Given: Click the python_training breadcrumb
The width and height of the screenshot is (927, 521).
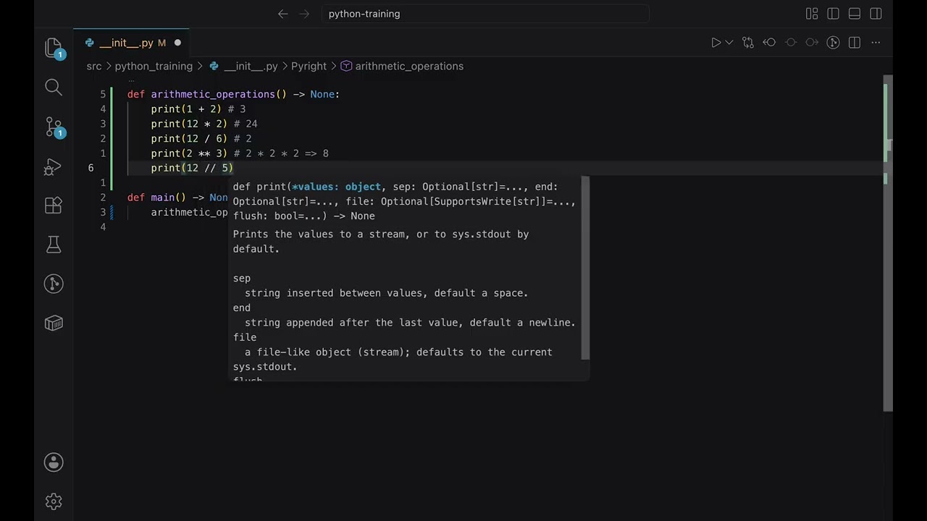Looking at the screenshot, I should pos(154,66).
